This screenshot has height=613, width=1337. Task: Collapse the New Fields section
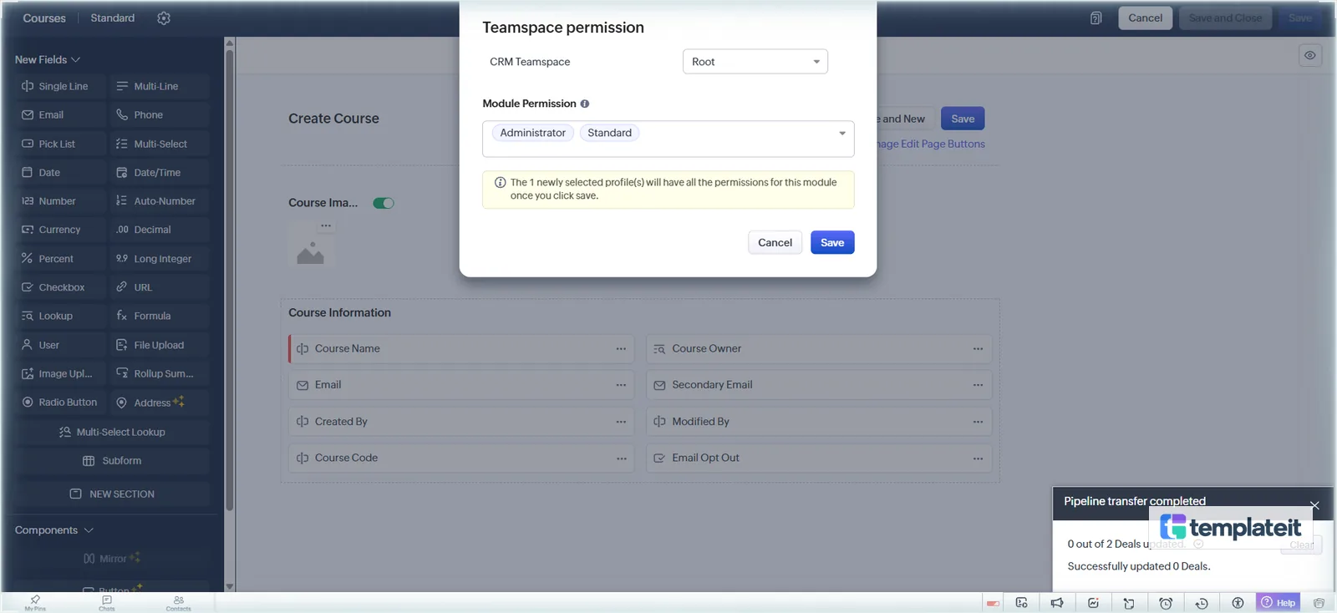(x=48, y=59)
